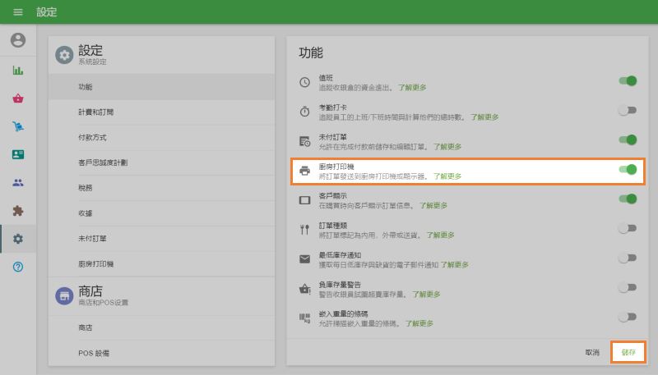Screen dimensions: 658x375
Task: Turn on the 最低庫存通知 toggle
Action: pos(628,258)
